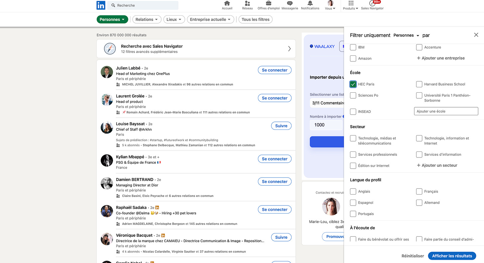Connect with Julien Labbé
This screenshot has width=484, height=263.
pyautogui.click(x=275, y=70)
